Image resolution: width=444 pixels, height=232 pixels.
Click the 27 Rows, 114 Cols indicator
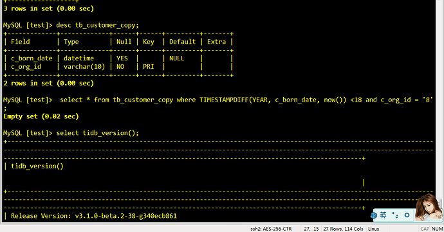[343, 229]
